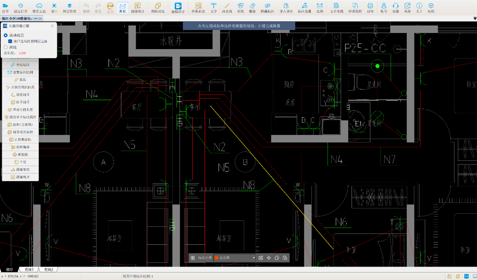Click the orange swatch in annotation category bar

(217, 258)
